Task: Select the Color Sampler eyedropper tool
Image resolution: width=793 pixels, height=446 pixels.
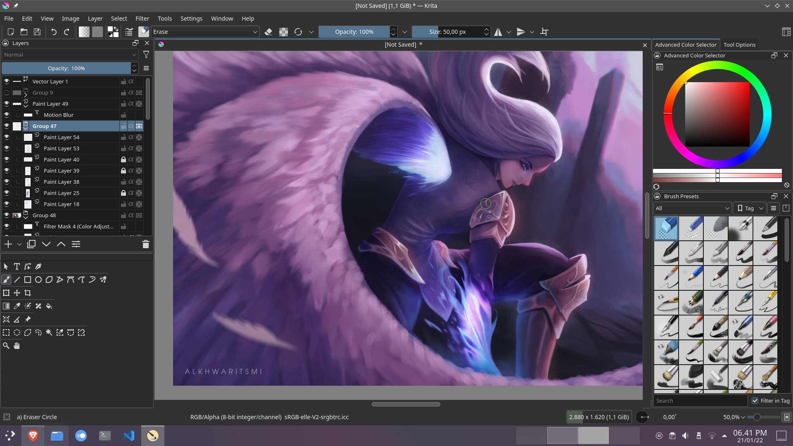Action: tap(17, 306)
